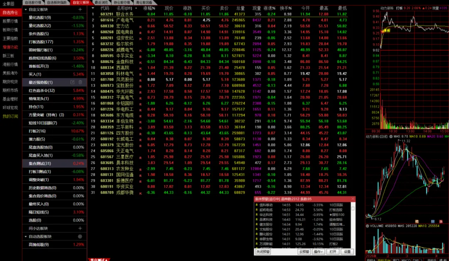Select the 打板选股(177) board
This screenshot has width=449, height=261.
tap(54, 42)
